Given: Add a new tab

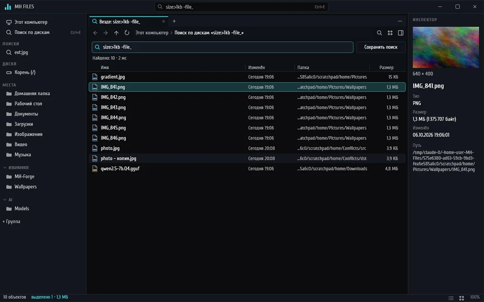Looking at the screenshot, I should 174,21.
